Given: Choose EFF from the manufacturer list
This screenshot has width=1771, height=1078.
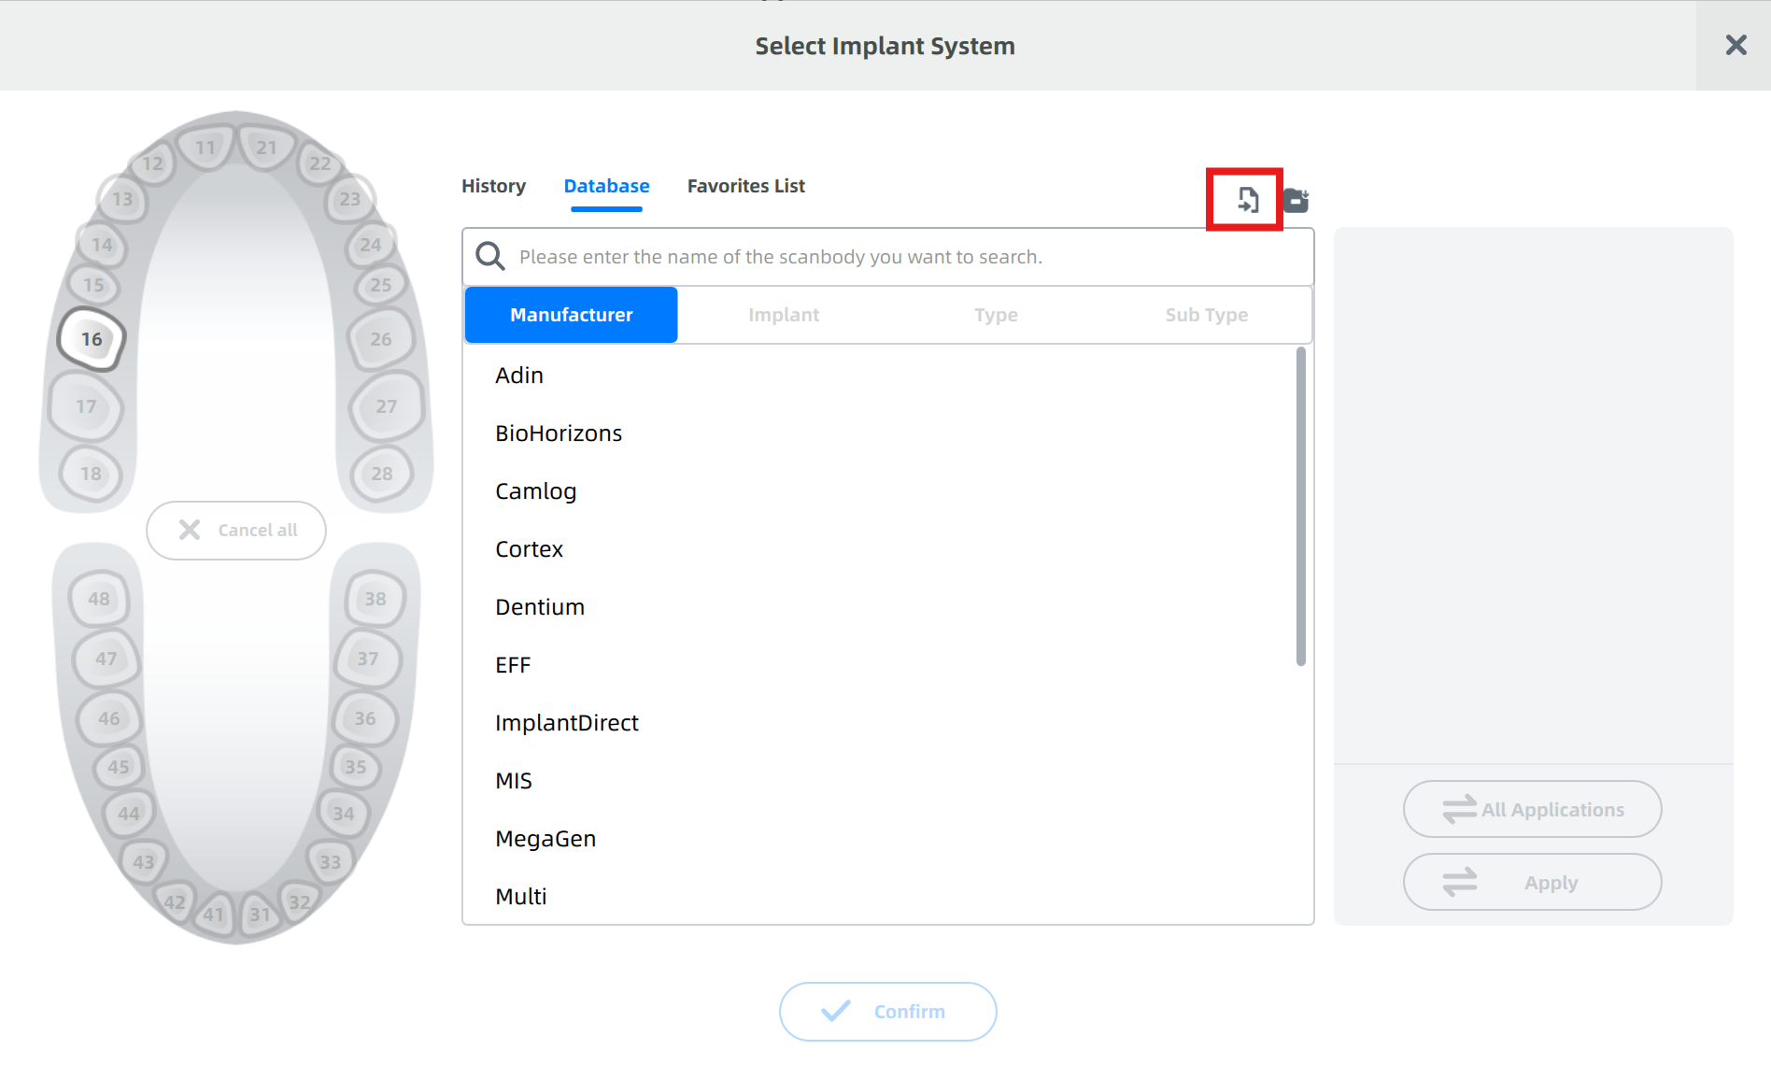Looking at the screenshot, I should (881, 665).
